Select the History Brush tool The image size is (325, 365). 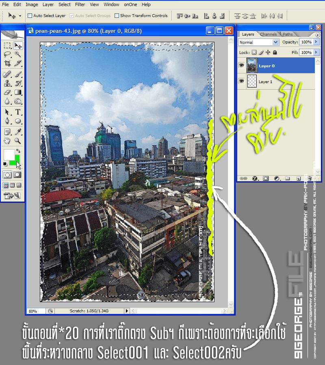point(18,83)
